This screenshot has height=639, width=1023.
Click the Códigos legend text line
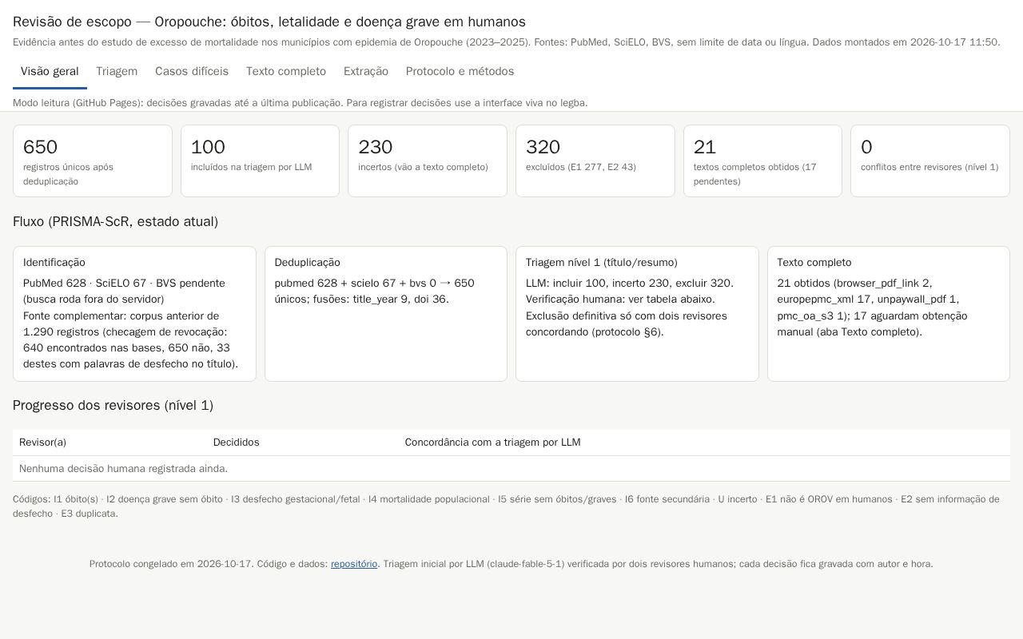tap(506, 506)
